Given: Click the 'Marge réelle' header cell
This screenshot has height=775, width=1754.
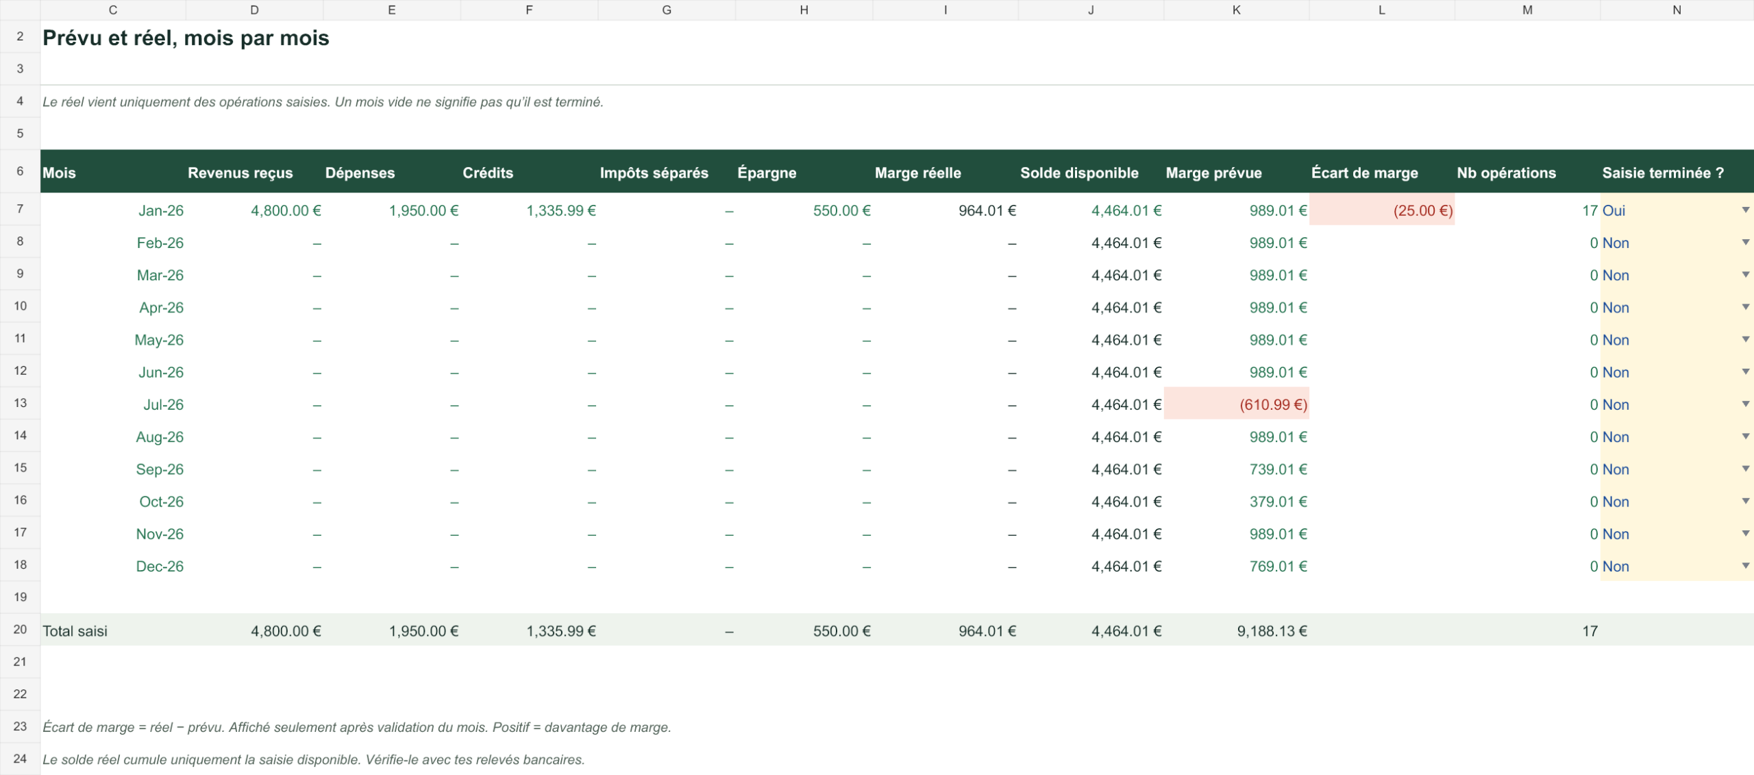Looking at the screenshot, I should [x=946, y=173].
